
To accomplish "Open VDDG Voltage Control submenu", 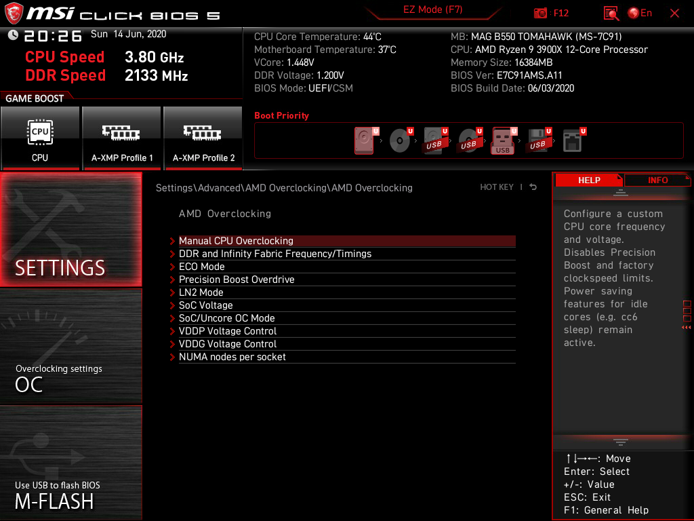I will click(x=347, y=344).
